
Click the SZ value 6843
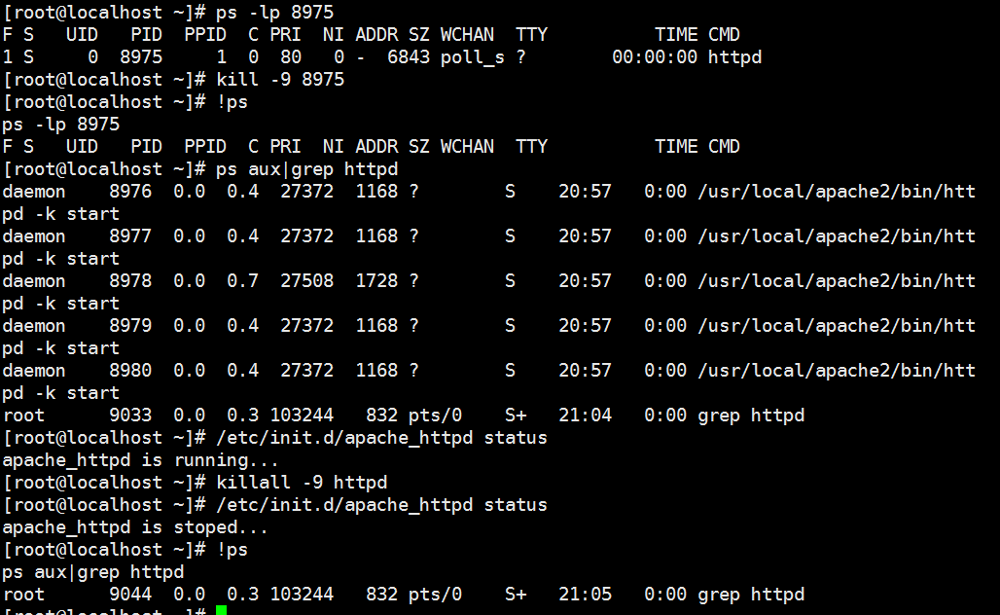pyautogui.click(x=409, y=57)
